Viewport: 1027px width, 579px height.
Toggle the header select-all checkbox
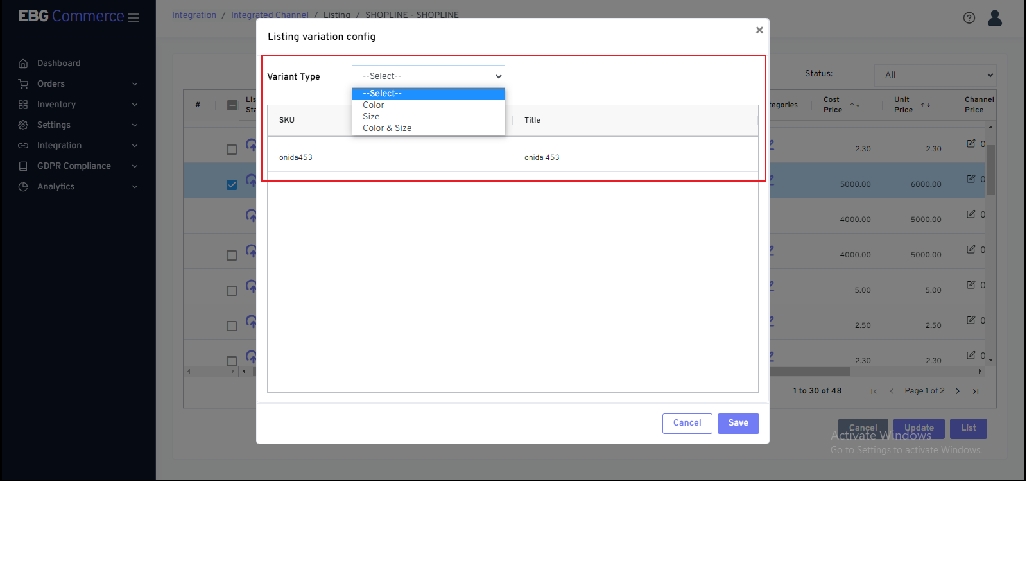tap(232, 105)
